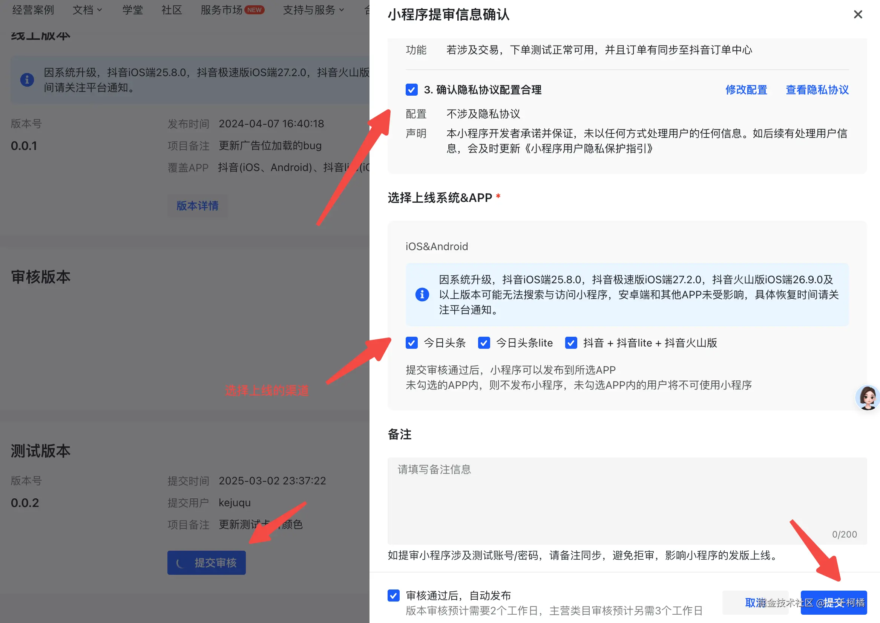Go to the 学堂 nav item
880x623 pixels.
tap(132, 10)
